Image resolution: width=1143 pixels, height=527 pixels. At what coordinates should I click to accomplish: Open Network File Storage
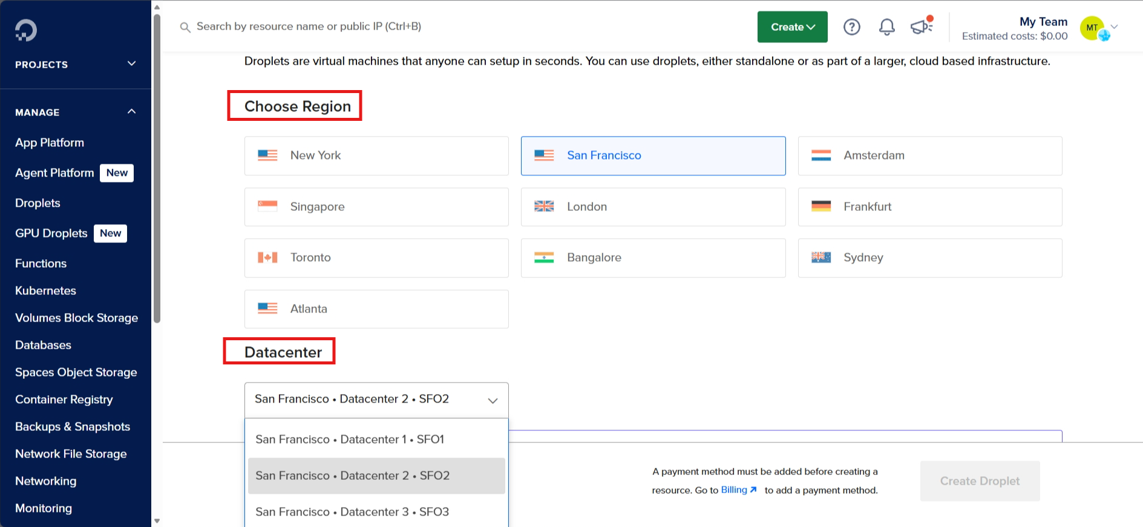[x=71, y=454]
